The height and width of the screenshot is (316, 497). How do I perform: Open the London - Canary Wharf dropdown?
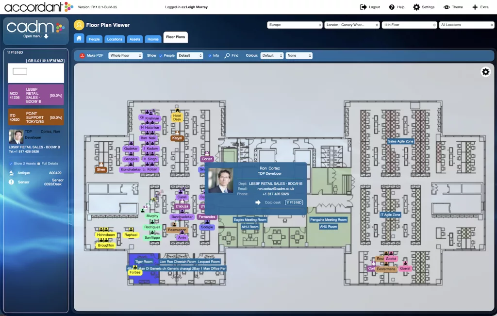pyautogui.click(x=352, y=25)
